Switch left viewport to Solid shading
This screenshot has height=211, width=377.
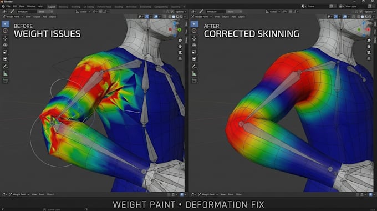pyautogui.click(x=174, y=17)
